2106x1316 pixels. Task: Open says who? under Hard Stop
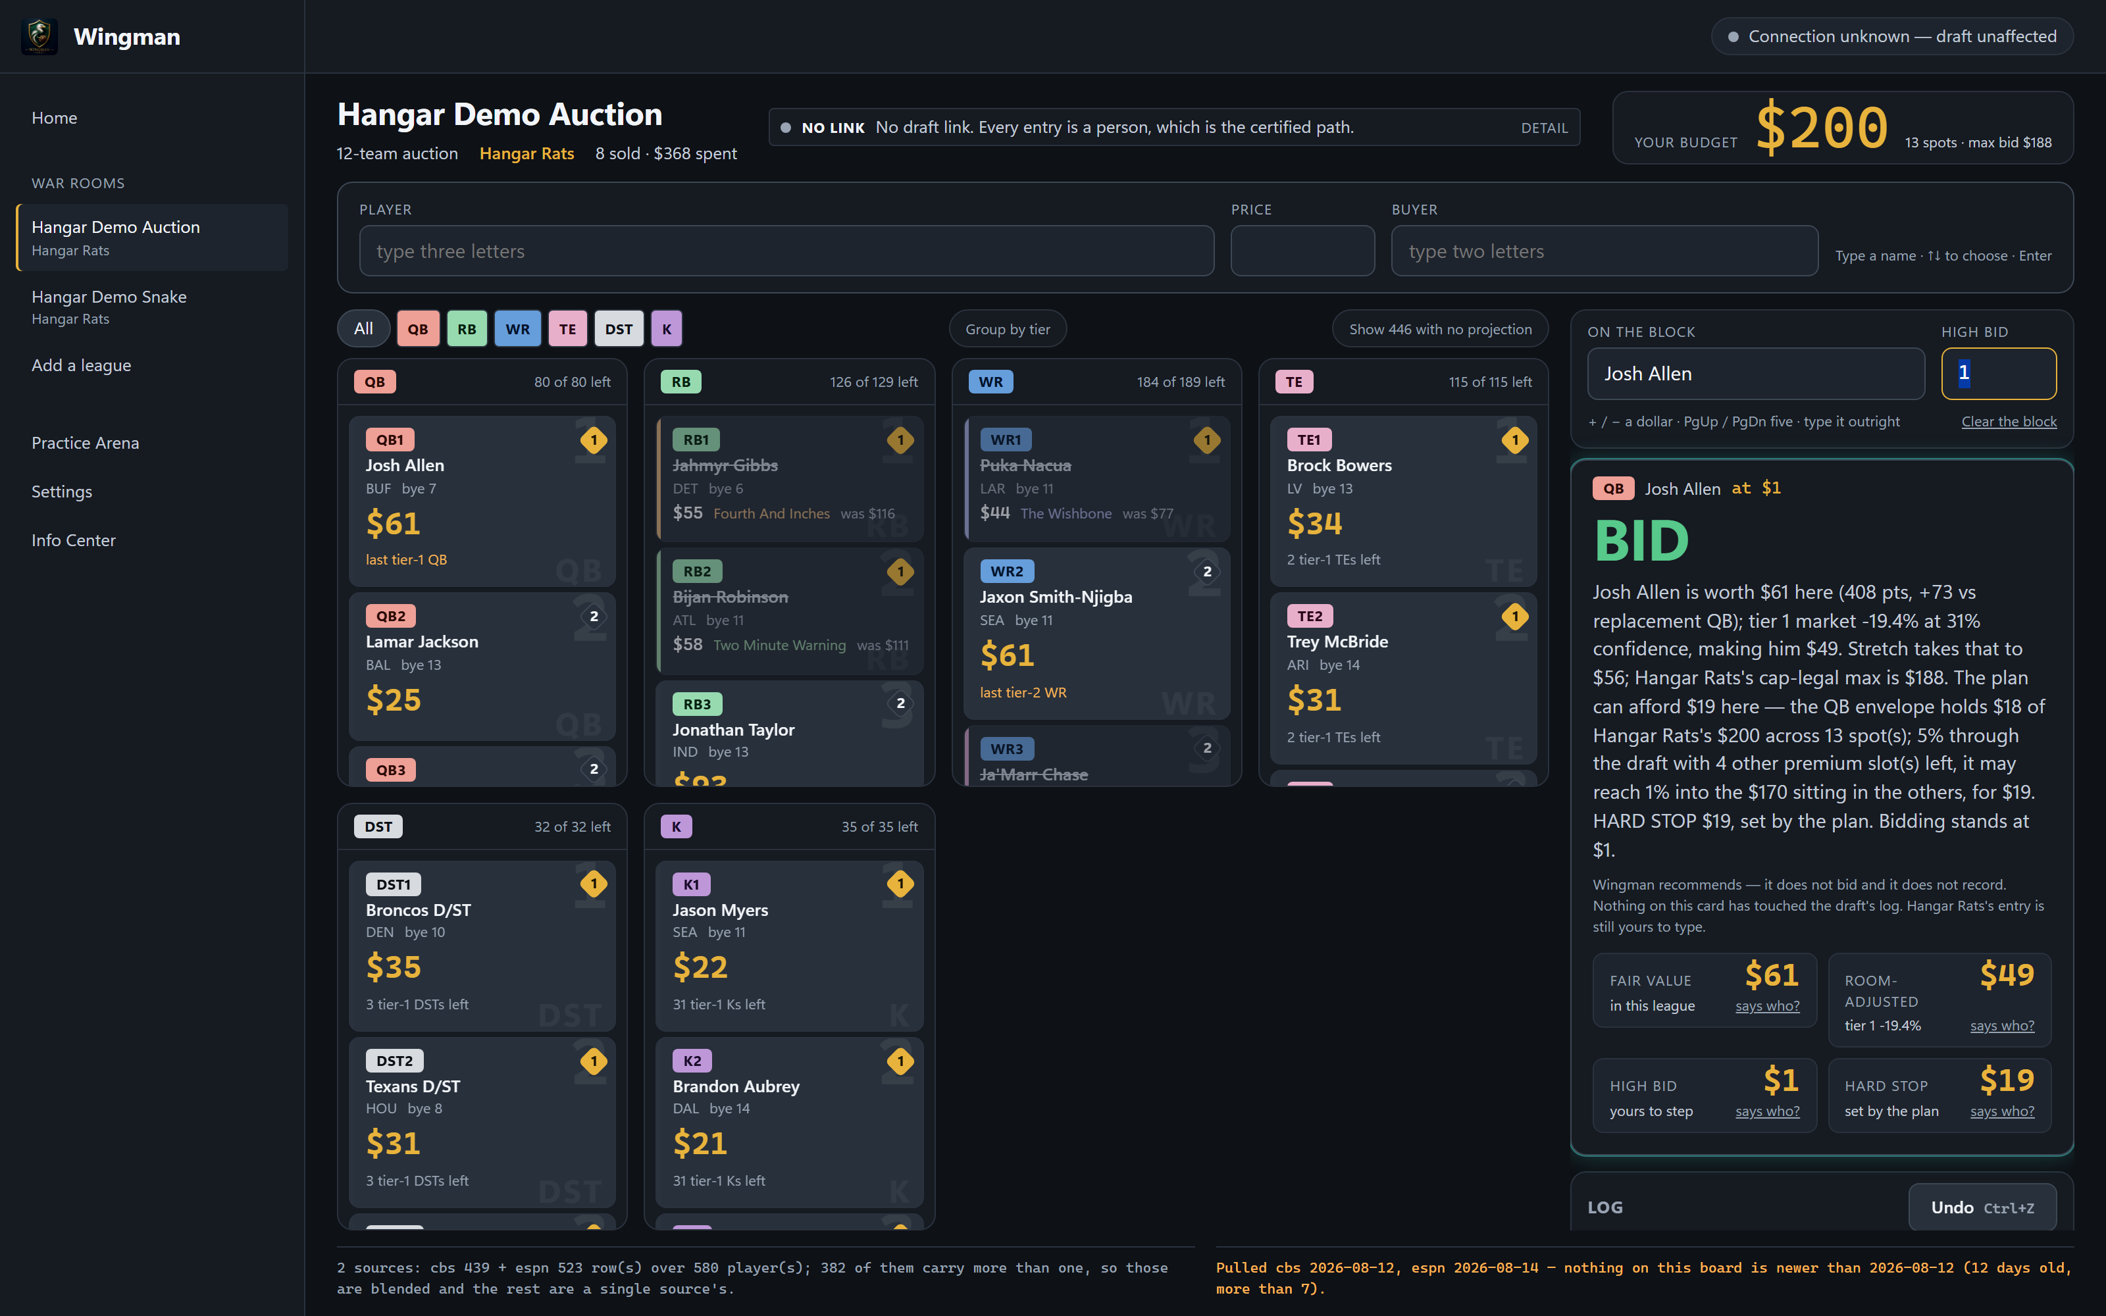(x=2003, y=1111)
